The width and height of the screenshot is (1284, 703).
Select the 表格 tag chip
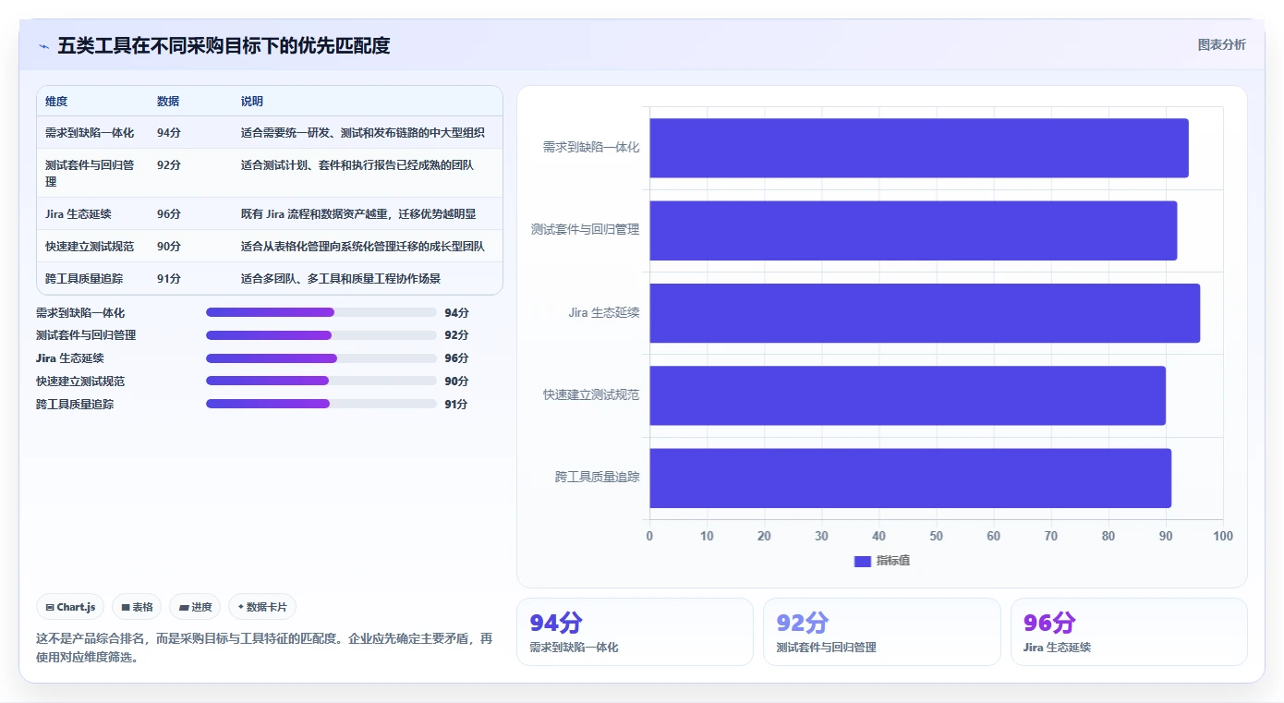137,607
